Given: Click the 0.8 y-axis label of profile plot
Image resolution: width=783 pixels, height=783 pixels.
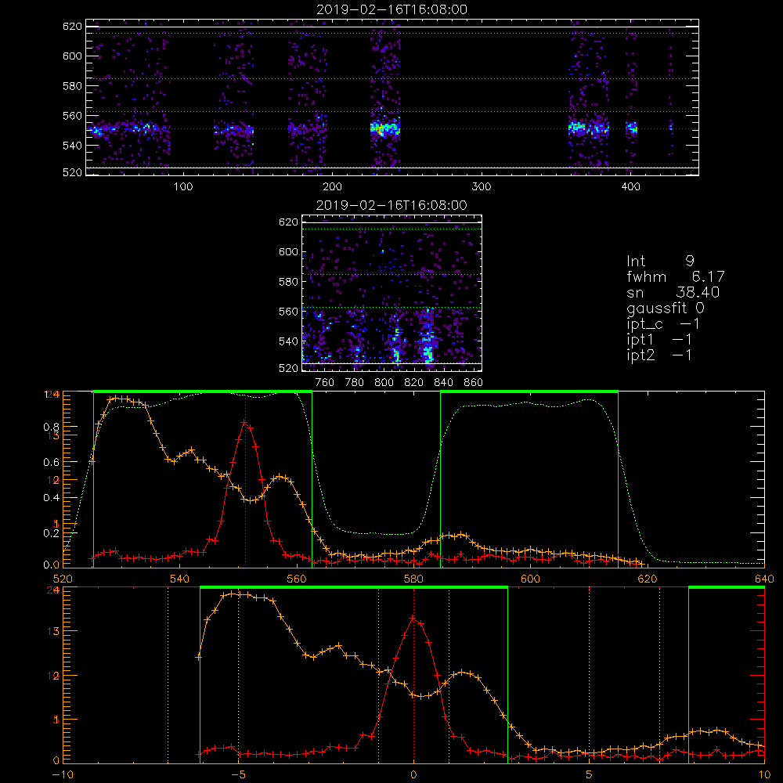Looking at the screenshot, I should [x=52, y=427].
